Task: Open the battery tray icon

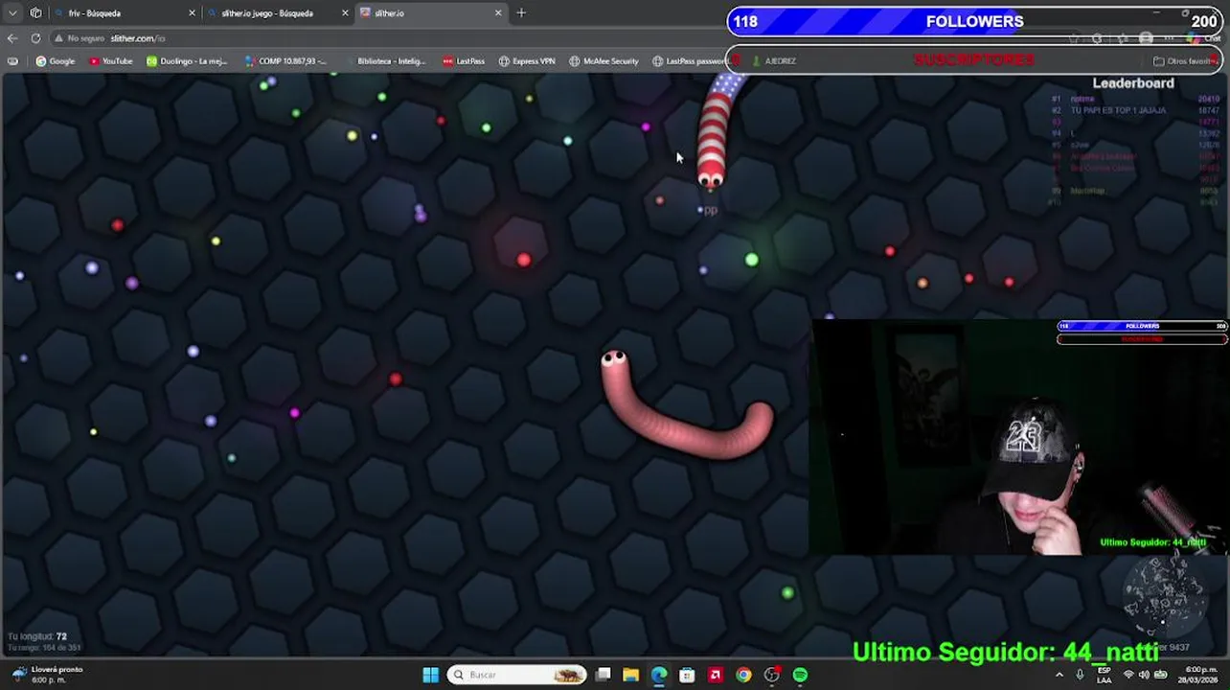Action: click(1160, 675)
